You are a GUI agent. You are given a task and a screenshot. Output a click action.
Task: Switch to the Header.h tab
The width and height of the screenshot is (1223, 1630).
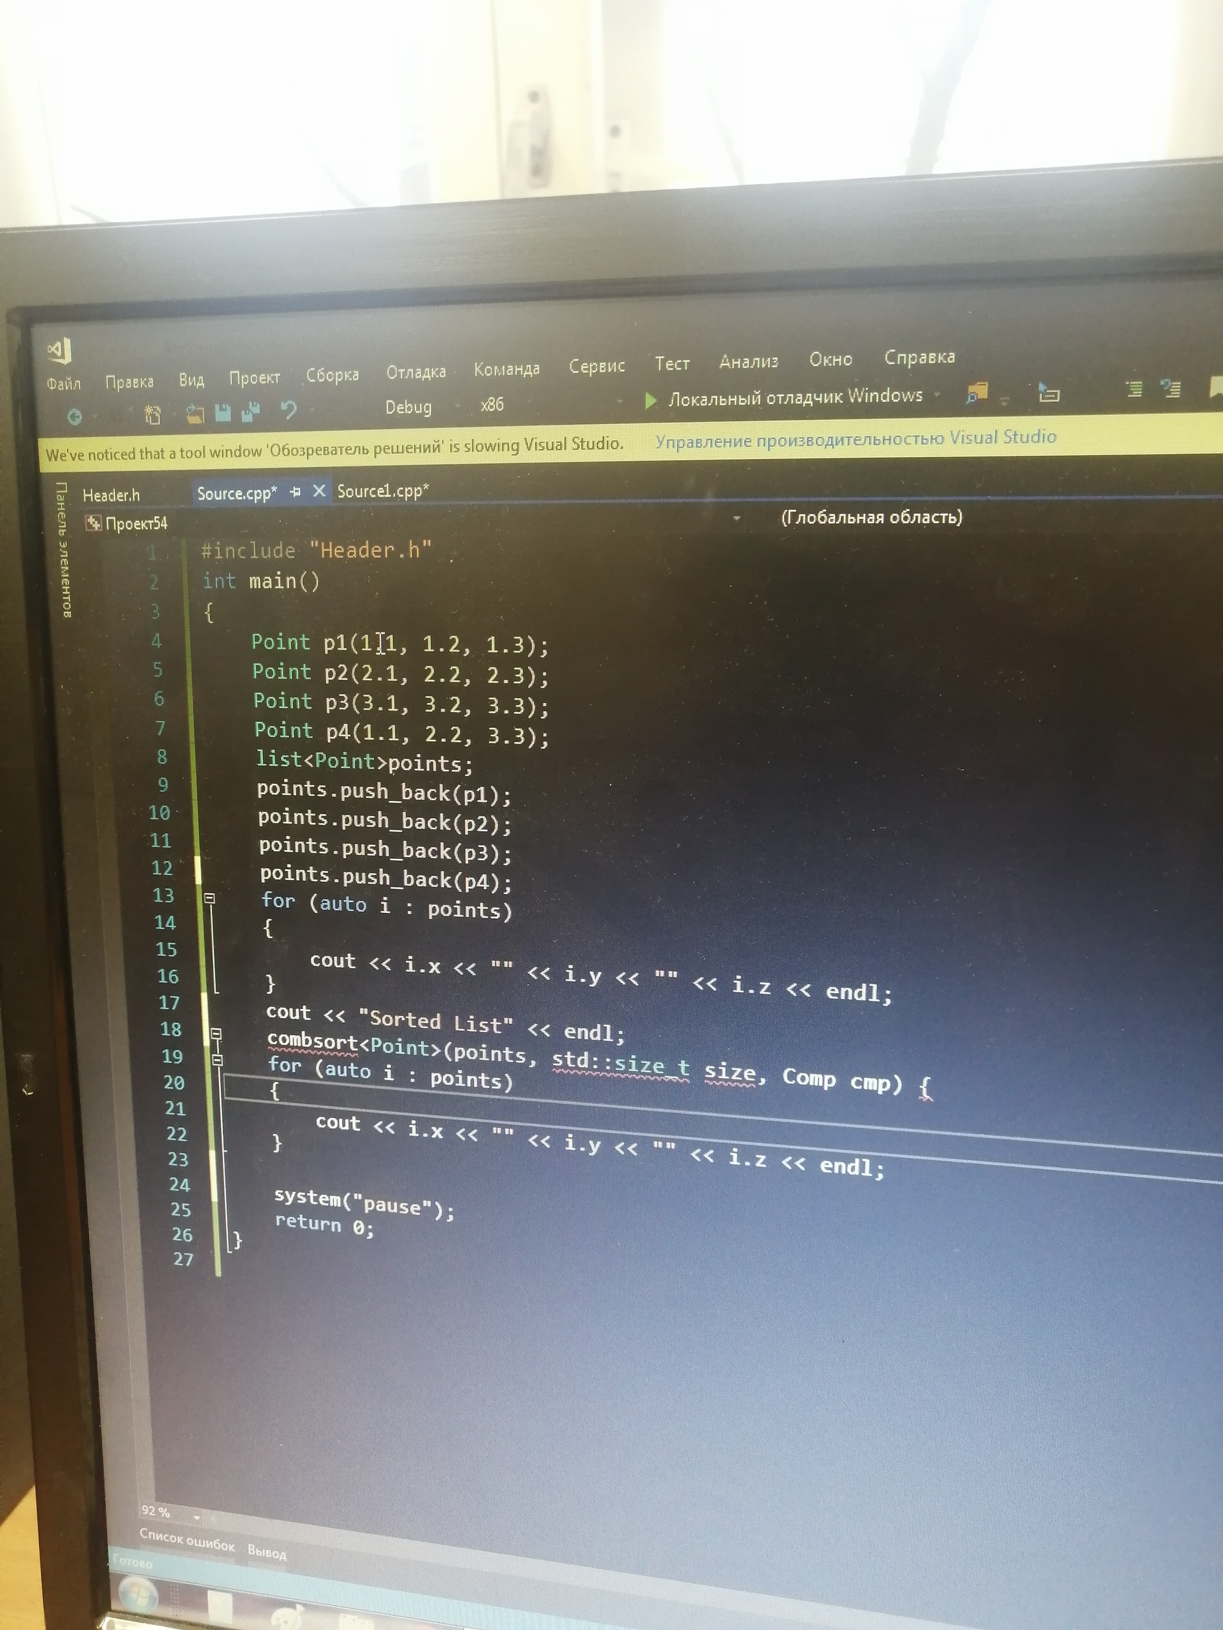(111, 495)
